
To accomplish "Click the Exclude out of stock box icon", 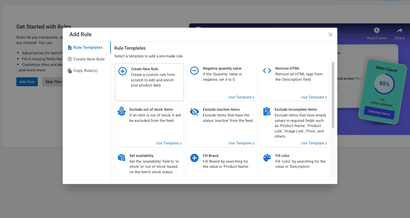I will [122, 112].
